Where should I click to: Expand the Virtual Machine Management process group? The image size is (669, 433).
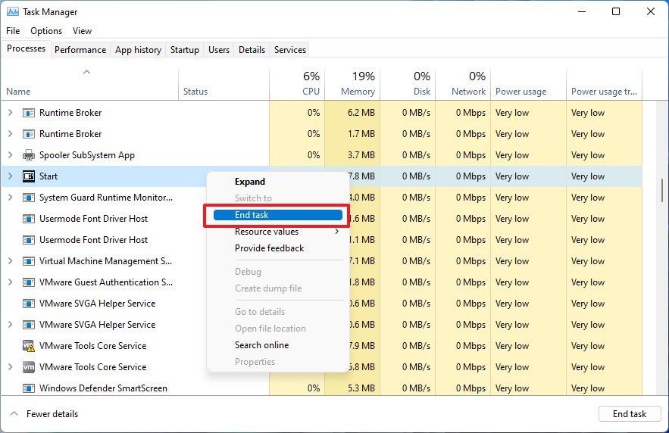[x=11, y=261]
